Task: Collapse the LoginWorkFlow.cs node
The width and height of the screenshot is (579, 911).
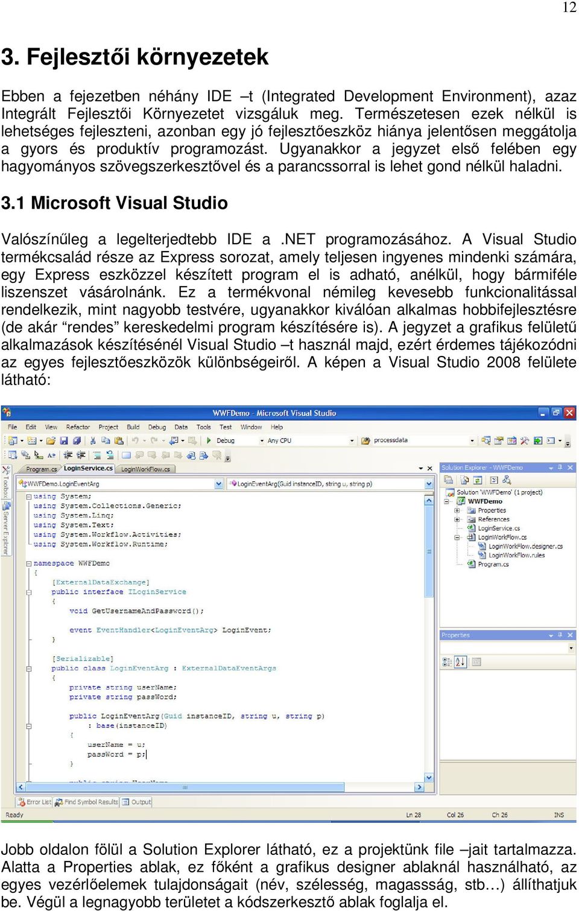Action: point(457,537)
